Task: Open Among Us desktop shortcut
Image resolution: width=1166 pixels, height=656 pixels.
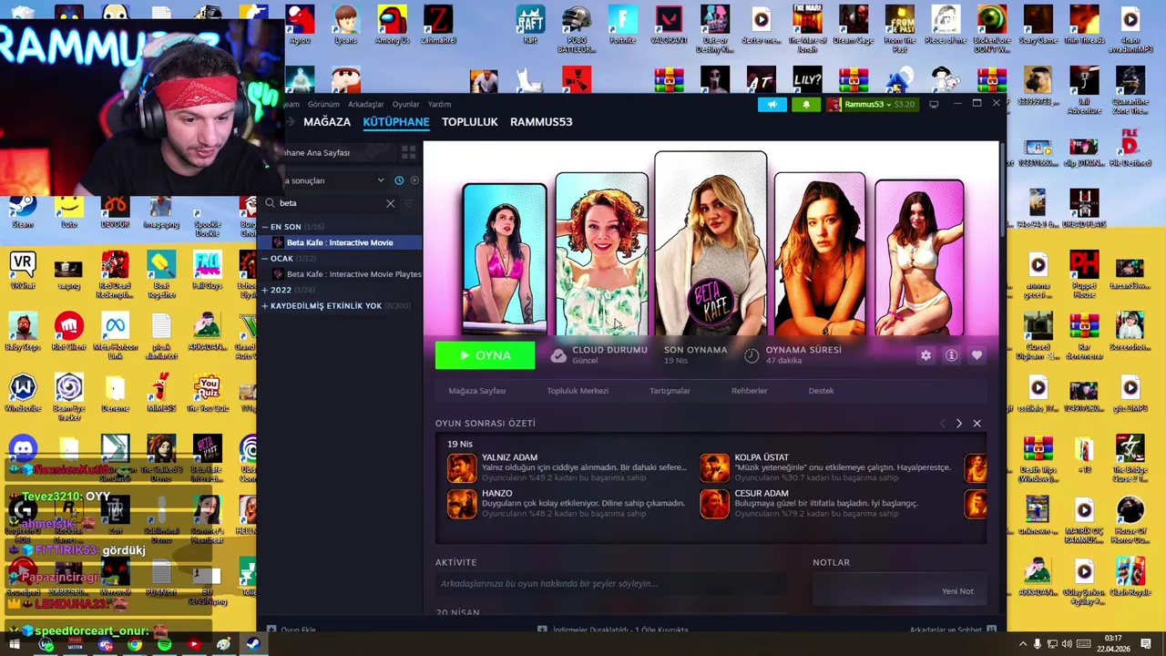Action: pyautogui.click(x=392, y=25)
